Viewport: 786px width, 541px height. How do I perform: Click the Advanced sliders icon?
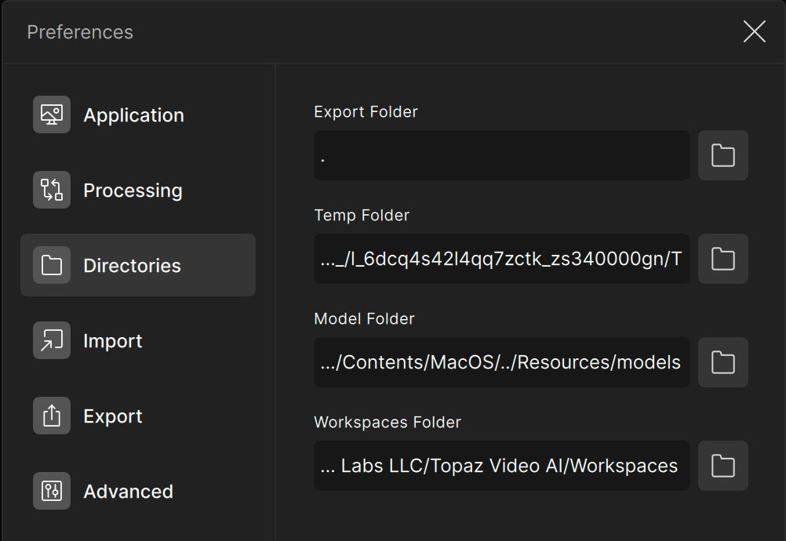click(52, 491)
